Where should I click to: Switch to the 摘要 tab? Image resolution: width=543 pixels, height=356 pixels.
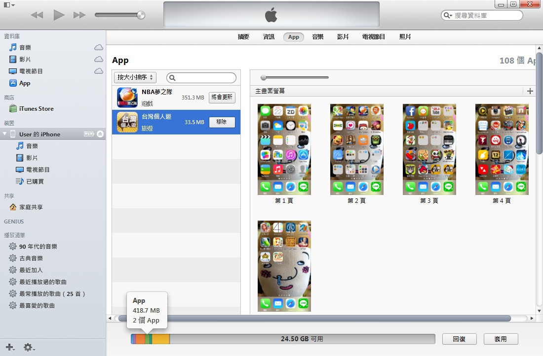pos(243,37)
